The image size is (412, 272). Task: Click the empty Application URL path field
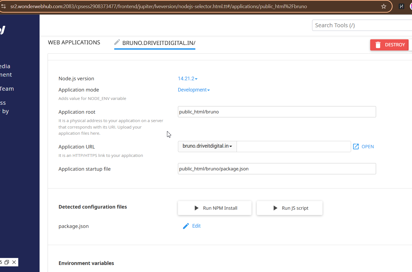pos(294,147)
